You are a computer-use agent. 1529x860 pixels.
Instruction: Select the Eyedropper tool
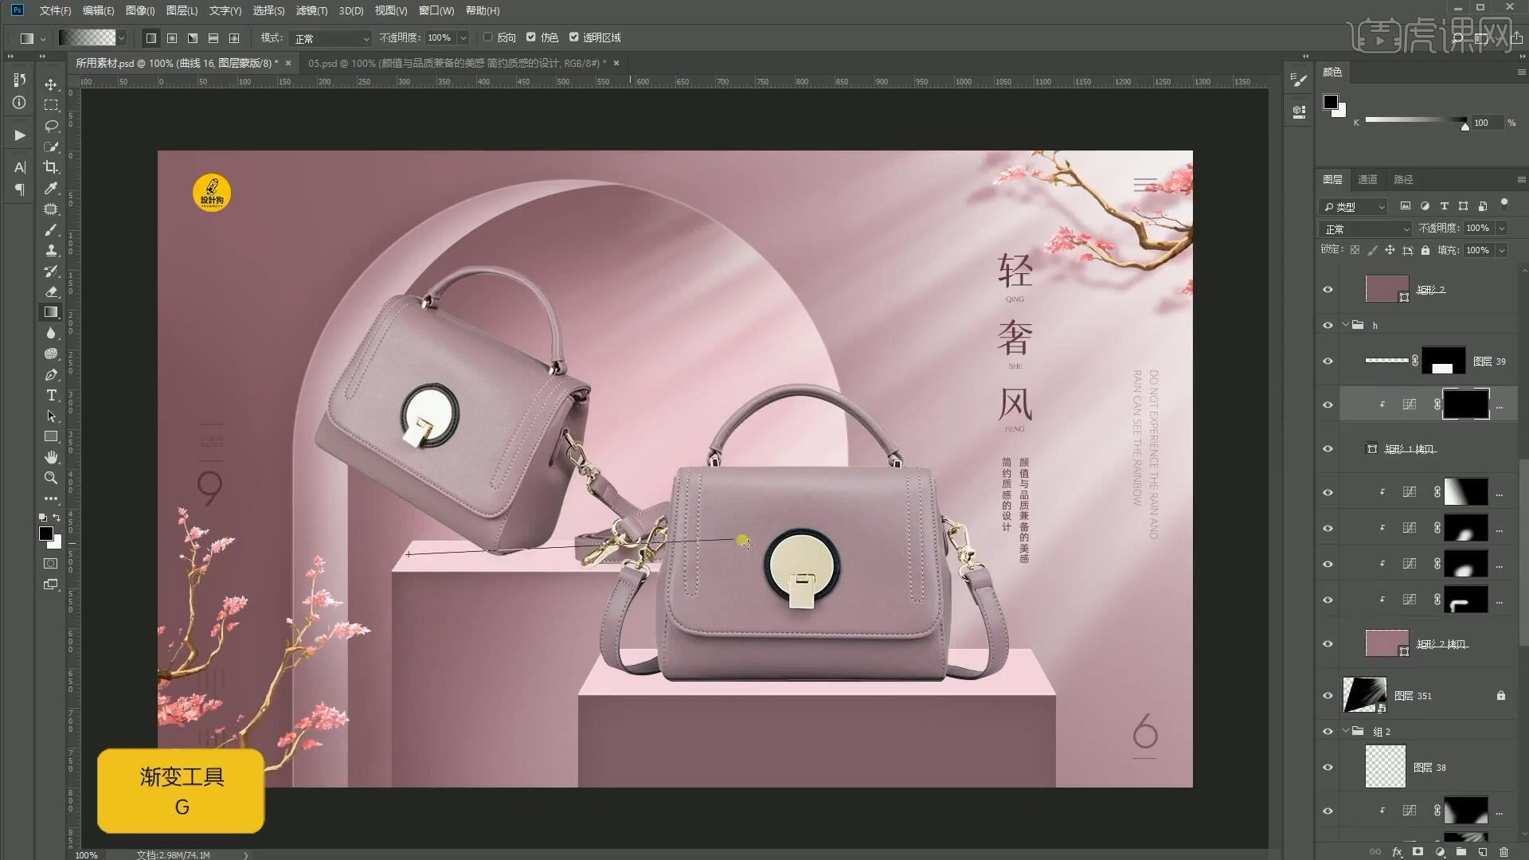51,188
